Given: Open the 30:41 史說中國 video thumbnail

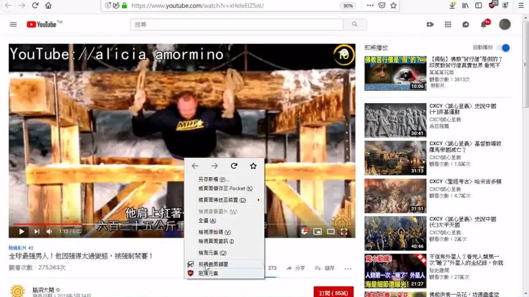Looking at the screenshot, I should (395, 120).
